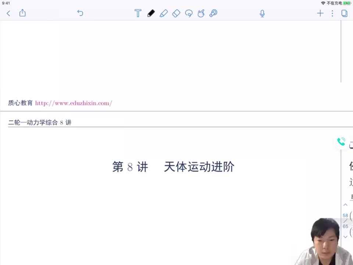
Task: Click the 58 page number indicator
Action: click(x=345, y=215)
